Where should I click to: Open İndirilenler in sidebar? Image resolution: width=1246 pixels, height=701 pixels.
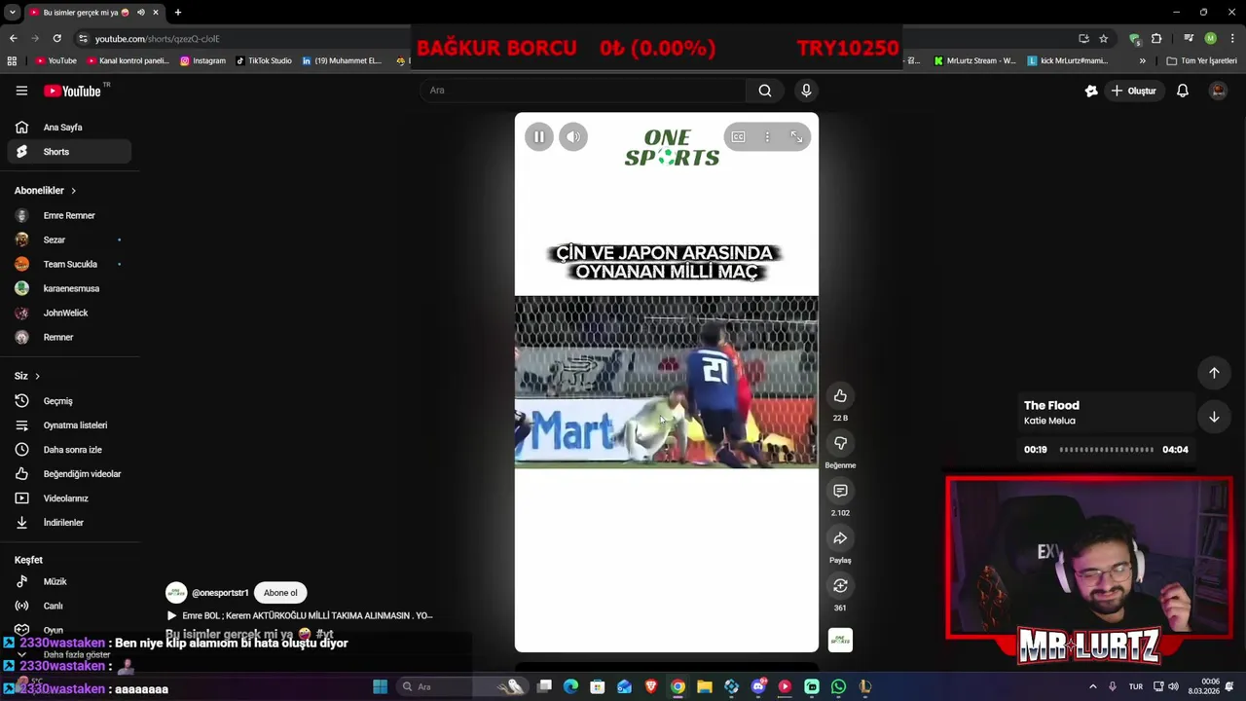(x=68, y=523)
